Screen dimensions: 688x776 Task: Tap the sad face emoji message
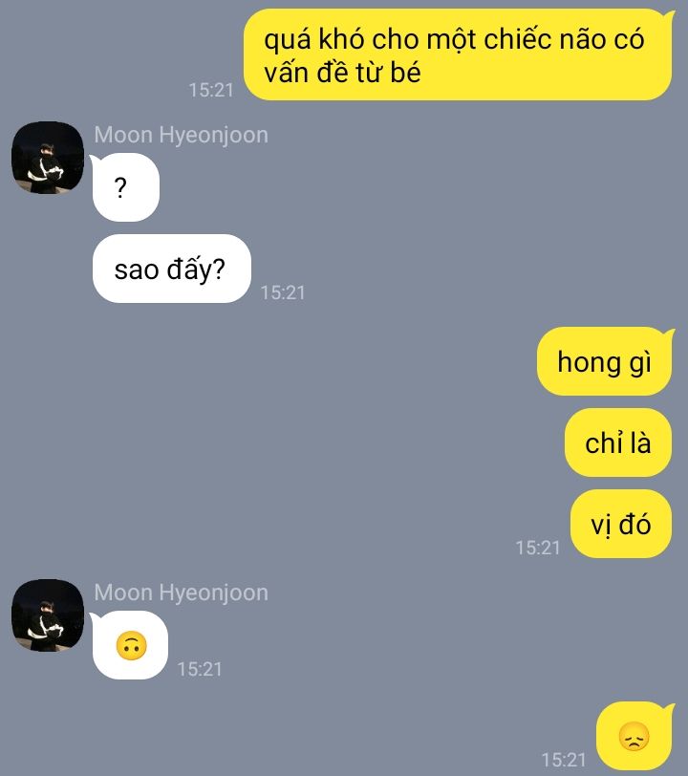point(634,737)
